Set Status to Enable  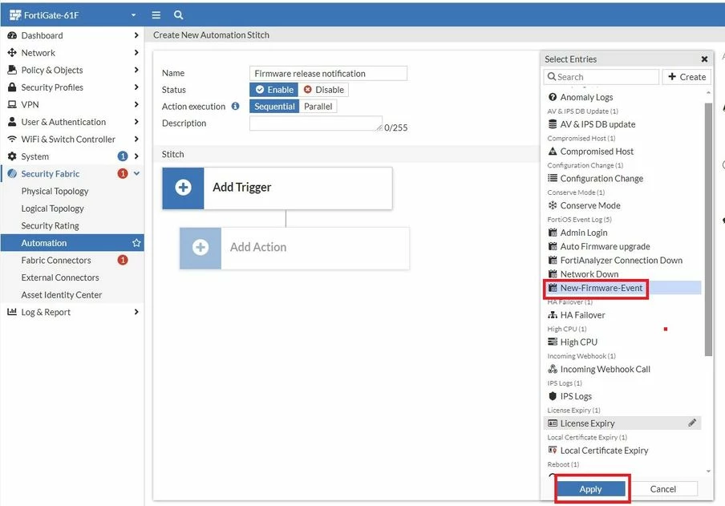coord(274,90)
